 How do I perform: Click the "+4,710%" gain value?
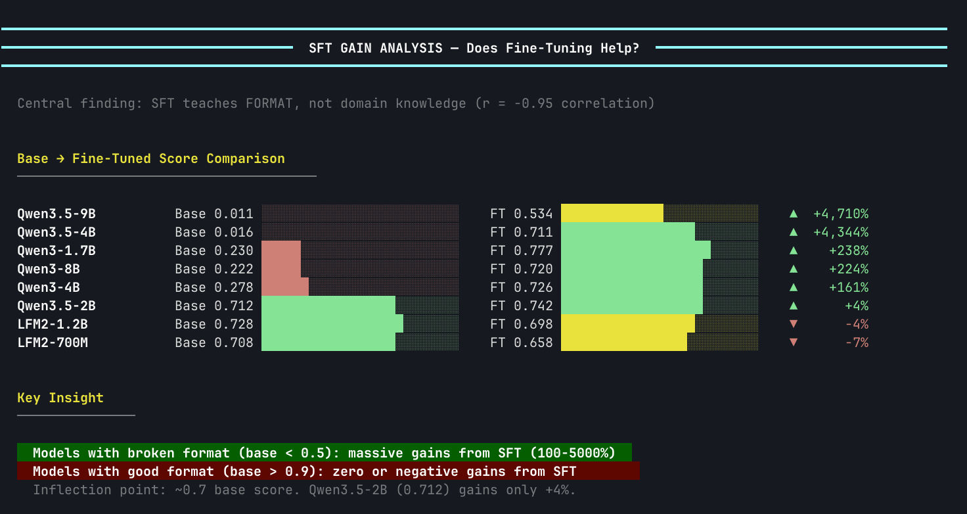[x=841, y=214]
